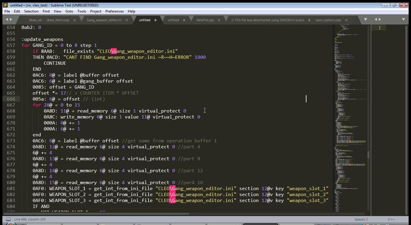Click the 0ab2: 0 line at top
The image size is (411, 225).
click(31, 27)
